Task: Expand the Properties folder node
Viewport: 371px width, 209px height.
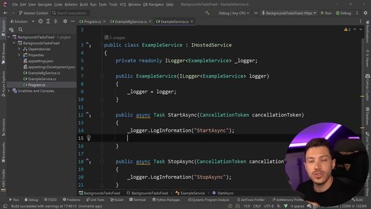Action: (19, 55)
